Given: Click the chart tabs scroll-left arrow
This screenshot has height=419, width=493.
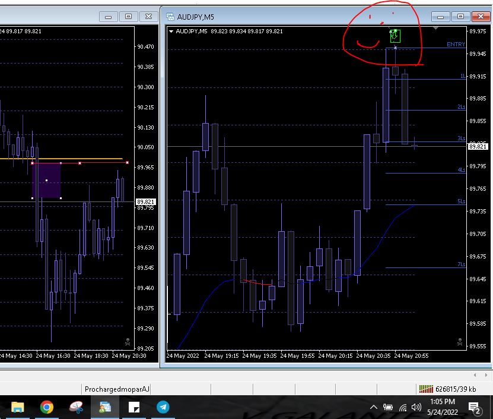Looking at the screenshot, I should click(475, 375).
